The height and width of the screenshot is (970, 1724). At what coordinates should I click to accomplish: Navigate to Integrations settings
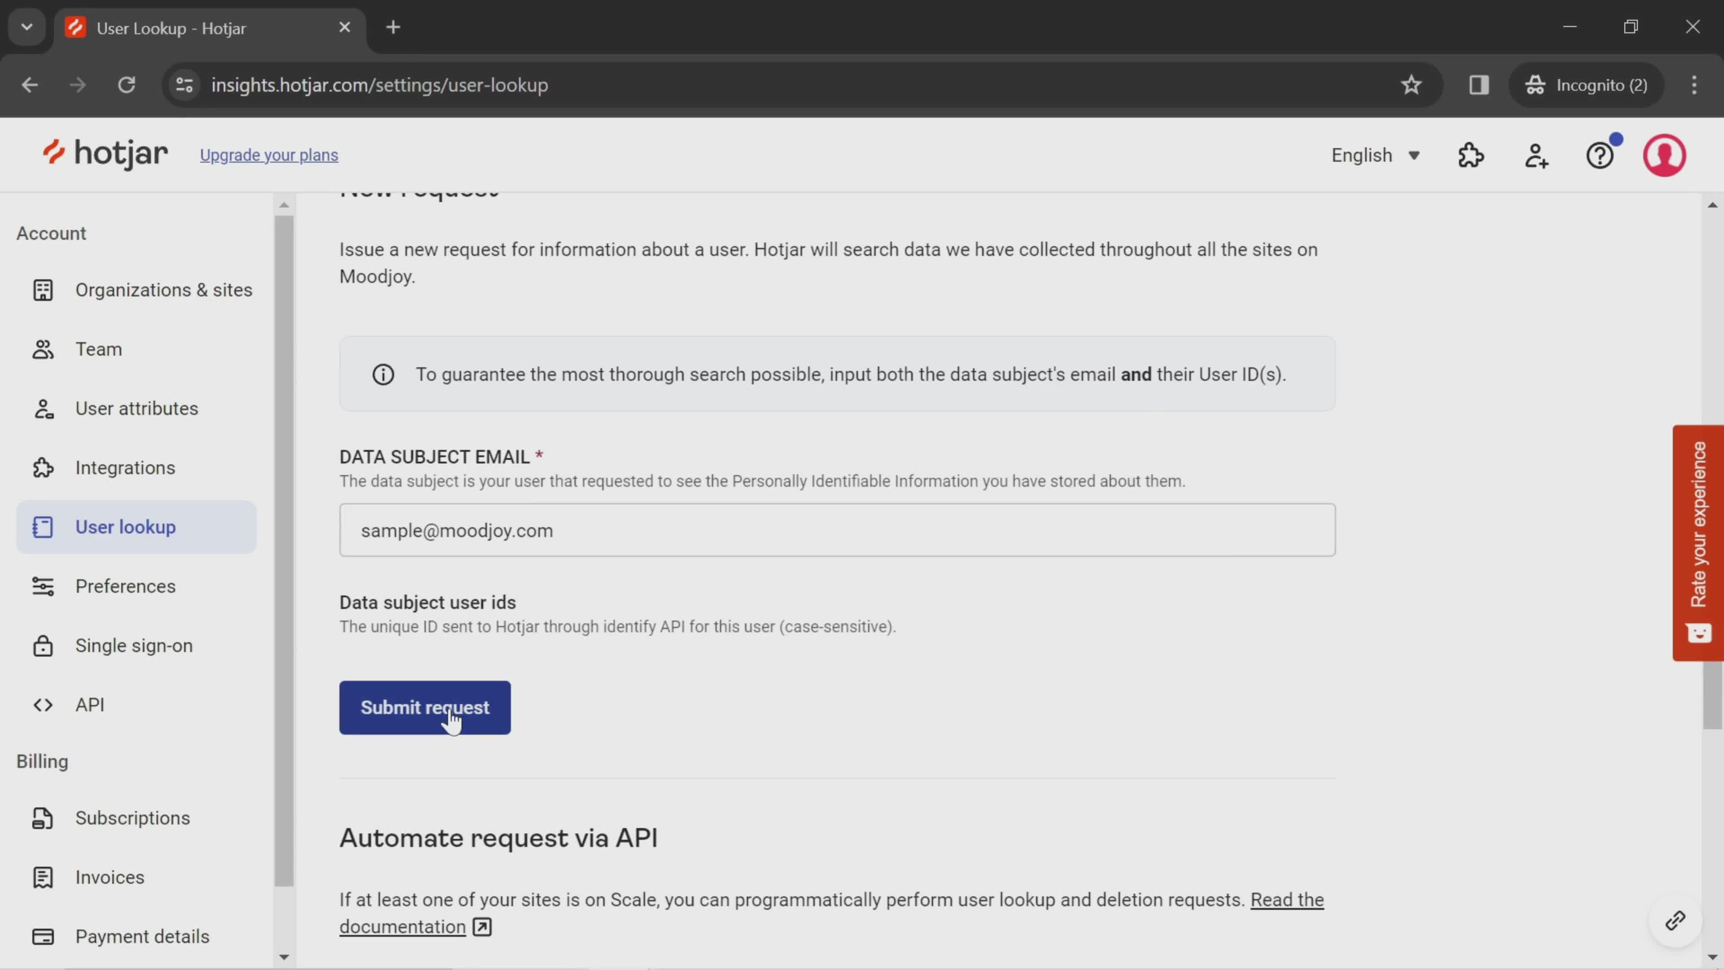tap(126, 467)
